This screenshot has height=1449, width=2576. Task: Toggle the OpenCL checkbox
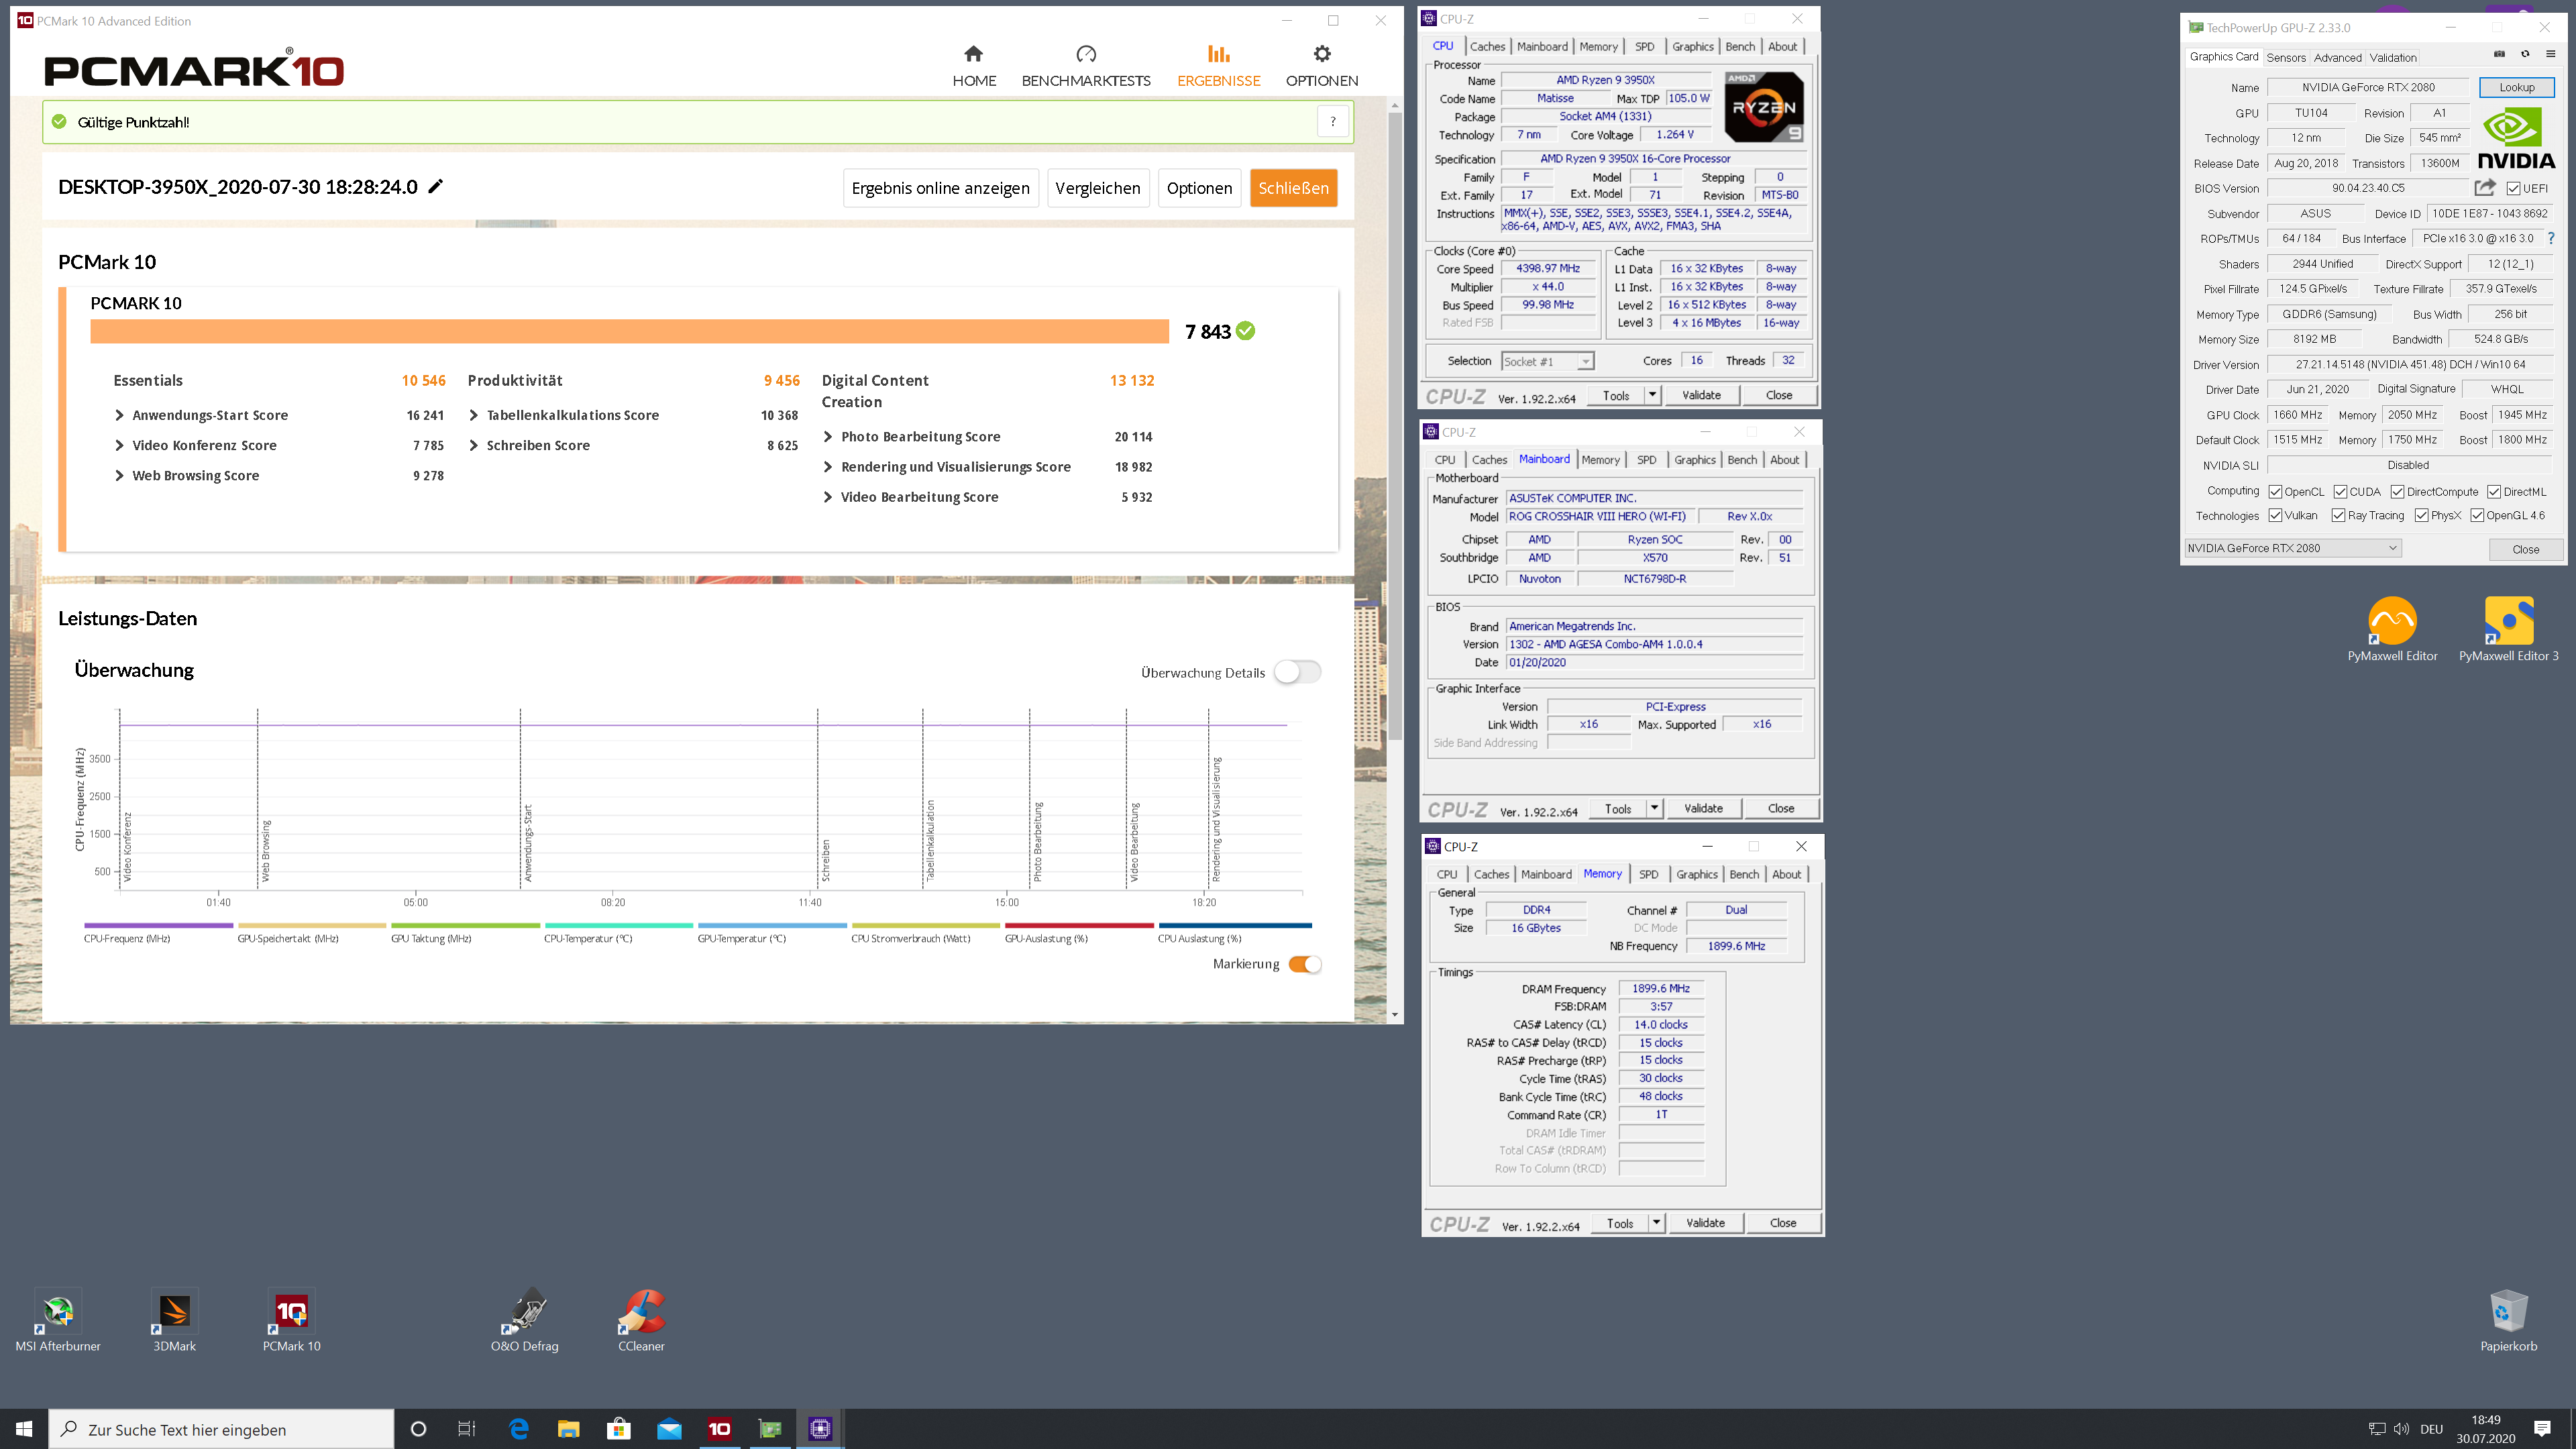coord(2275,491)
